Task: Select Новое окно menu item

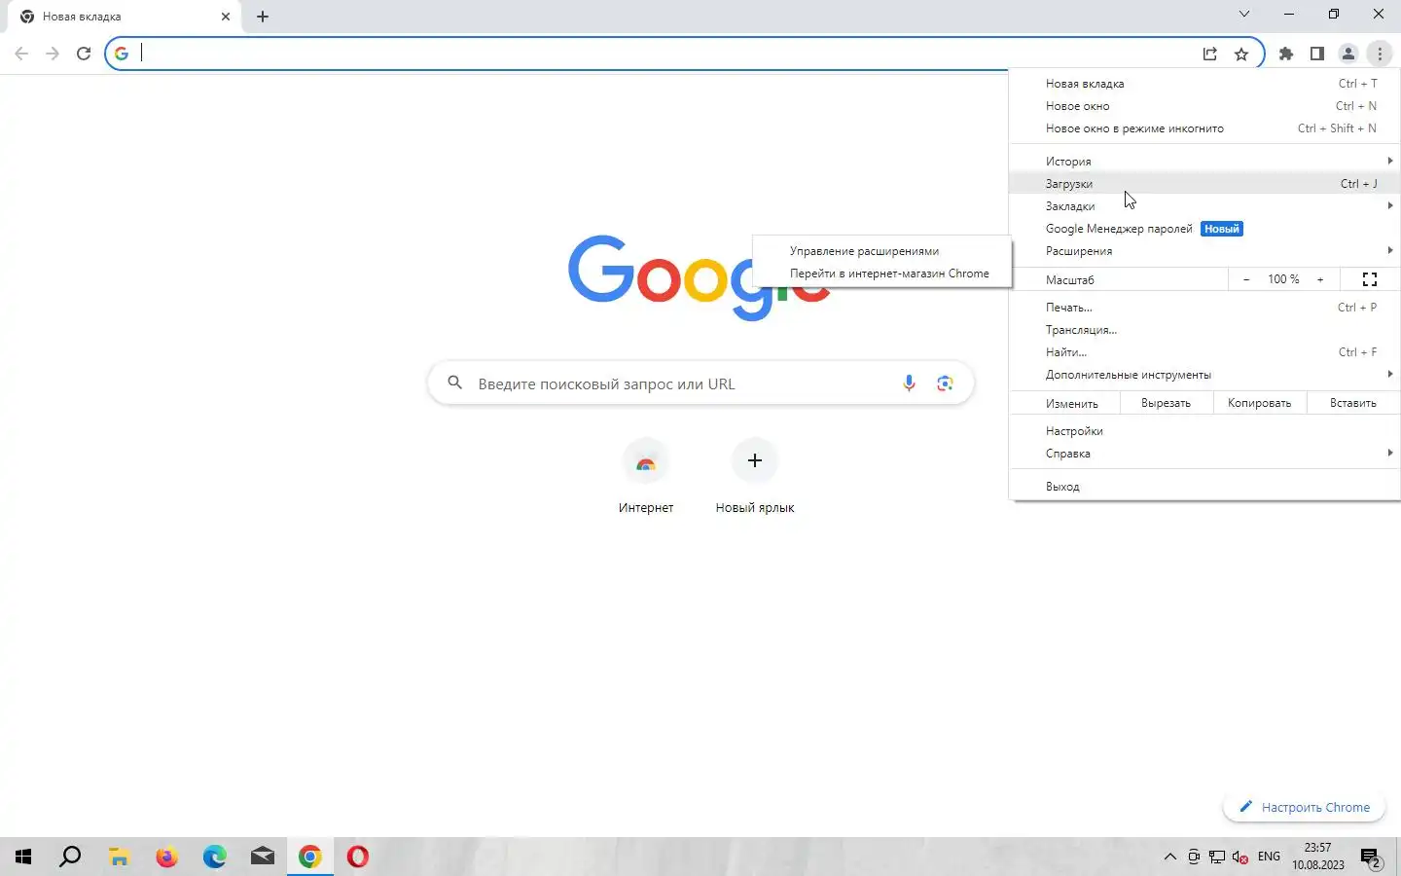Action: [1204, 106]
